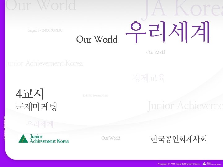The height and width of the screenshot is (167, 223).
Task: Click the copyright notice in the purple footer
Action: (179, 164)
